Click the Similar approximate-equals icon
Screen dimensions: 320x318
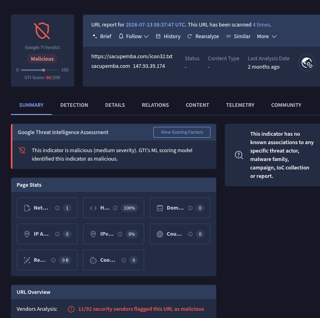pyautogui.click(x=228, y=36)
